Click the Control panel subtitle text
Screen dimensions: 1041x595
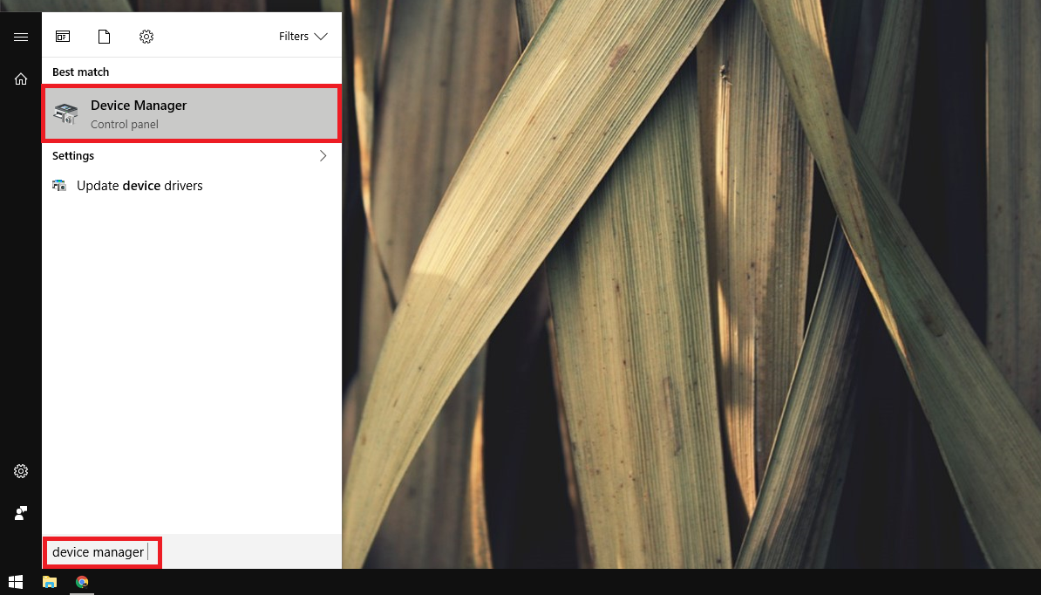pyautogui.click(x=124, y=124)
